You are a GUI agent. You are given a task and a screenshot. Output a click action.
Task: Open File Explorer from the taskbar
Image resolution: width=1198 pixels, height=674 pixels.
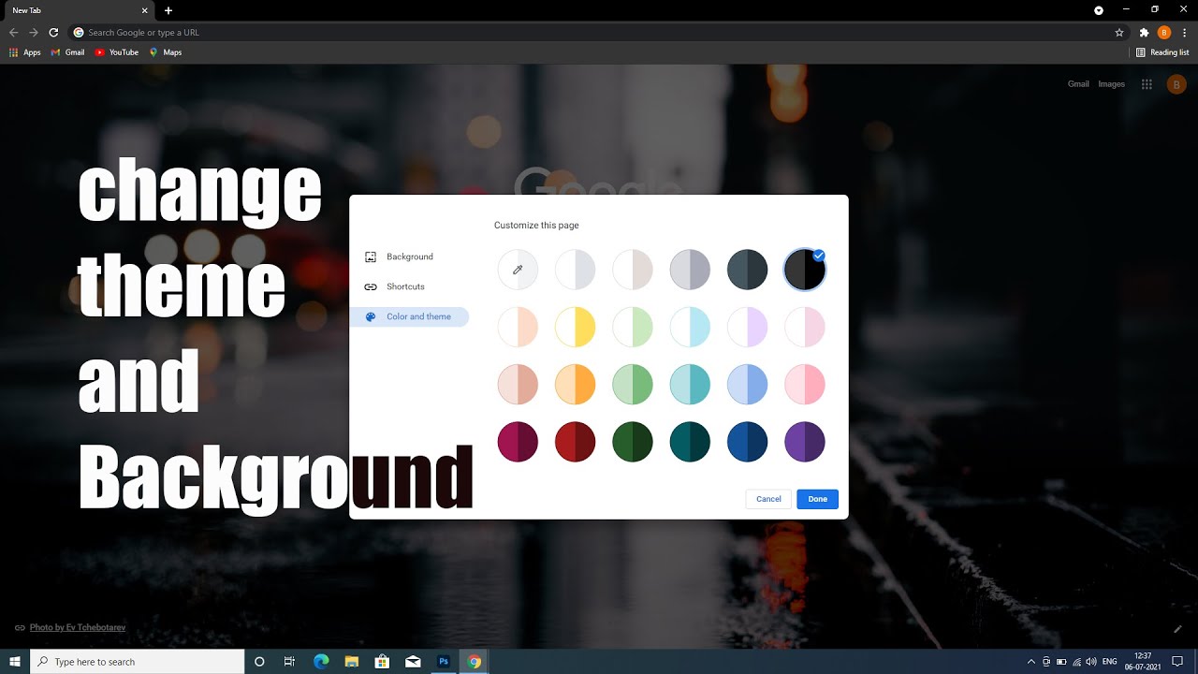(x=352, y=662)
